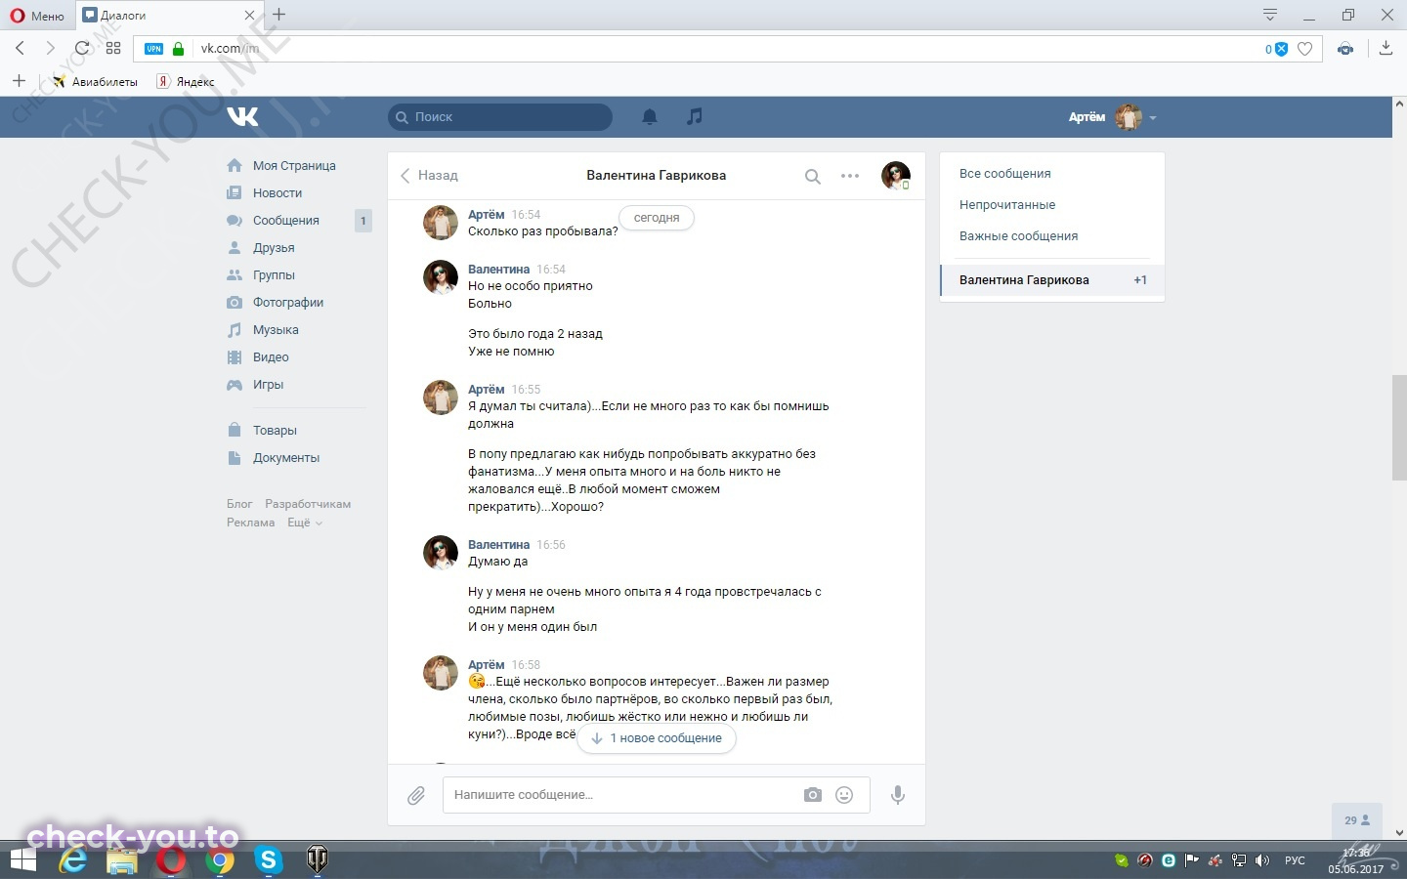Screen dimensions: 1407x879
Task: Click Валентина Гаврикова chat title
Action: pyautogui.click(x=656, y=176)
